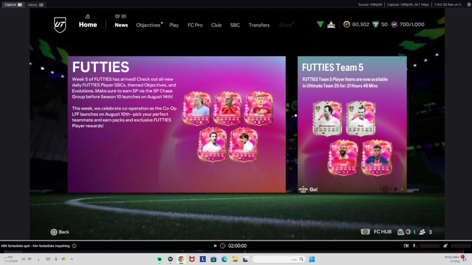This screenshot has height=265, width=472.
Task: Select the 99-rated PSG player card
Action: coord(376,157)
